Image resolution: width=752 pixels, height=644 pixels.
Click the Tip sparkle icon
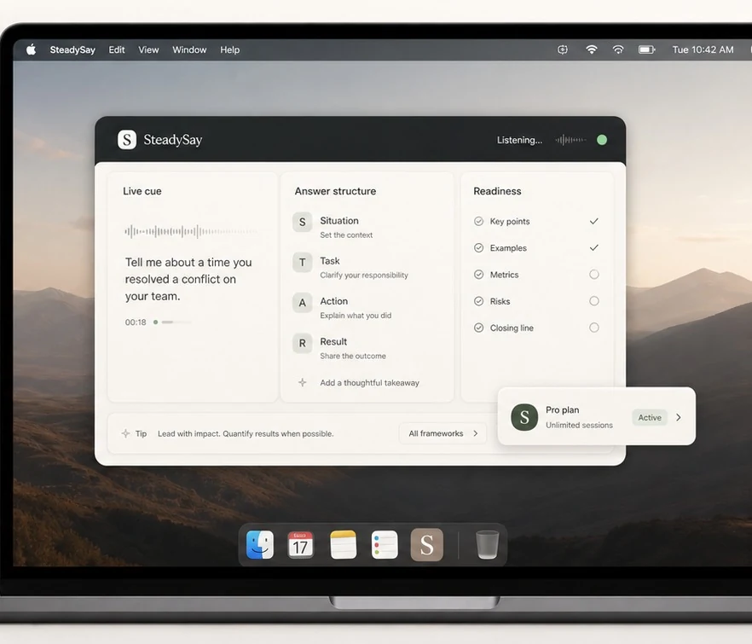coord(125,433)
